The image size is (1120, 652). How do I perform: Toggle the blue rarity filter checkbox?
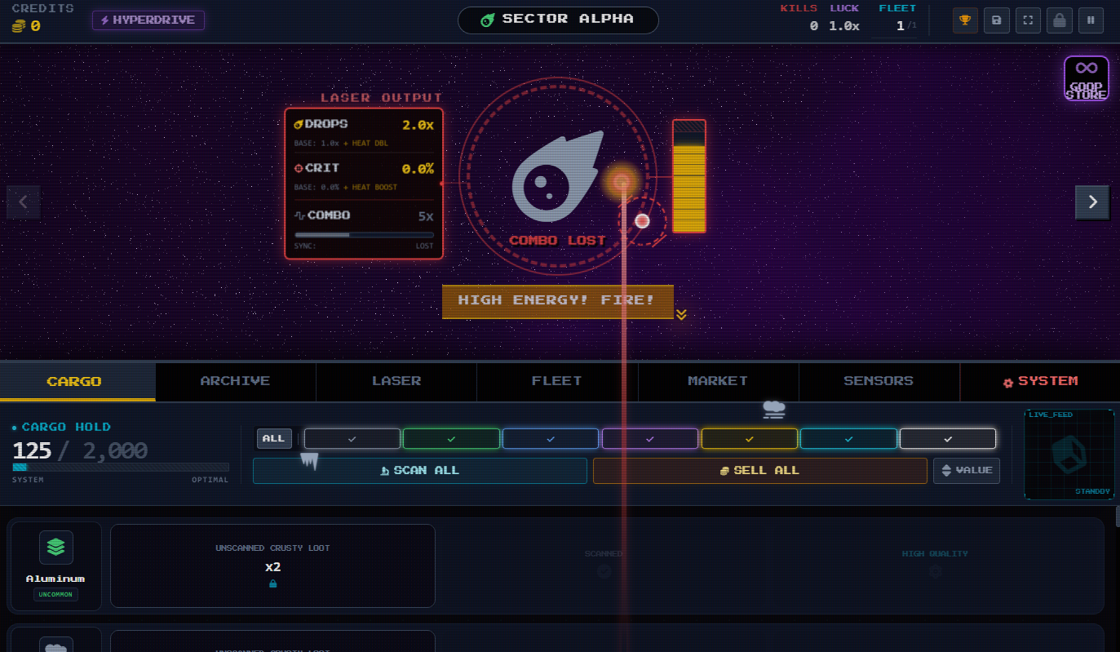[x=551, y=439]
